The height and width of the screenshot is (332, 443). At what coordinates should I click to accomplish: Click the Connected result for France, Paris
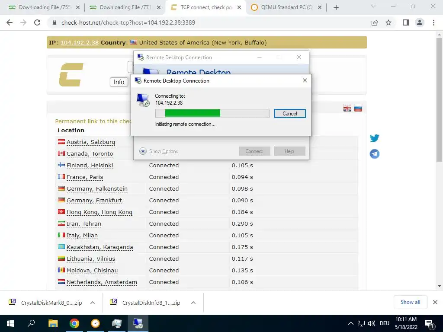pyautogui.click(x=164, y=177)
